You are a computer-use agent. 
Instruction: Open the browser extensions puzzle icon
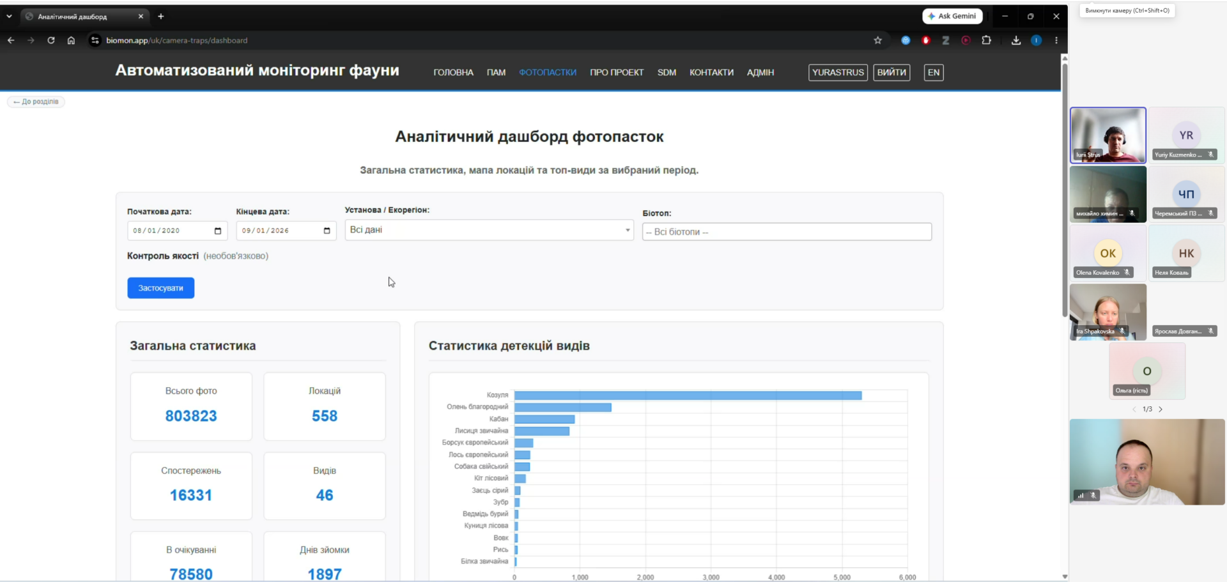point(986,40)
